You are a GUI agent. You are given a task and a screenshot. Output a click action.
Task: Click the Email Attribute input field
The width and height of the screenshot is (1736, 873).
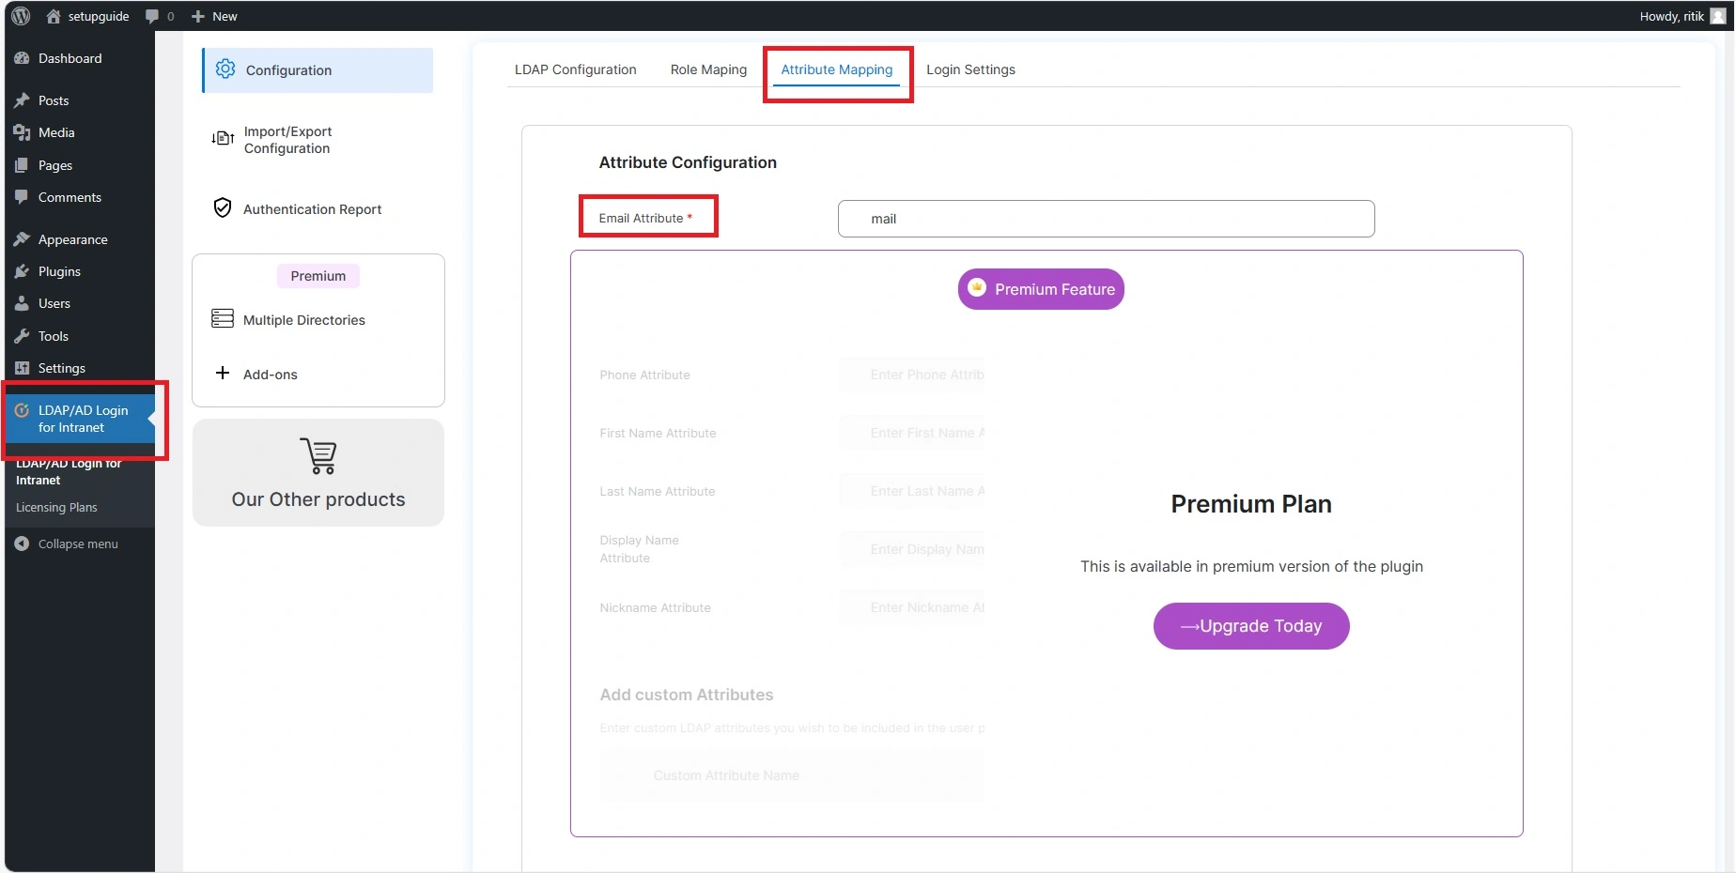click(x=1106, y=219)
